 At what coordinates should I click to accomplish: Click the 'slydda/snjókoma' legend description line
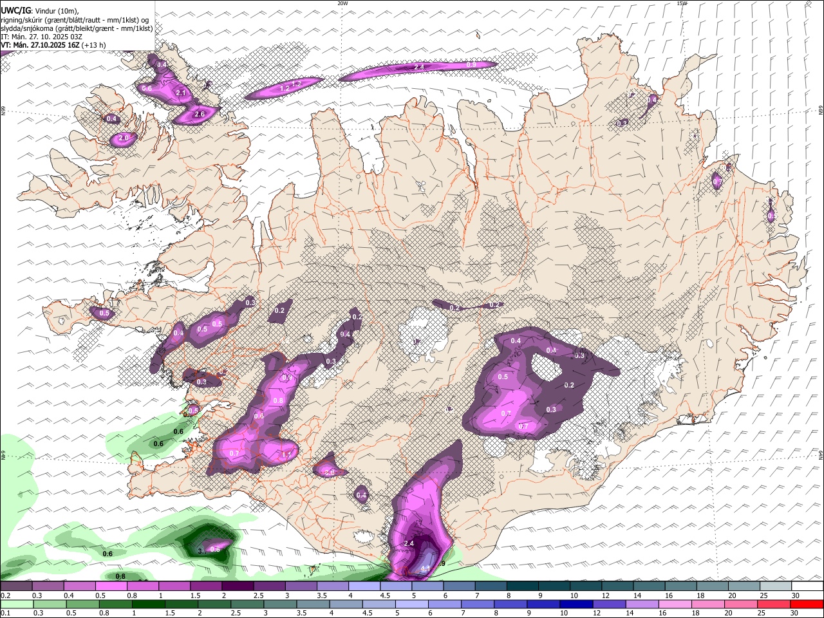77,28
